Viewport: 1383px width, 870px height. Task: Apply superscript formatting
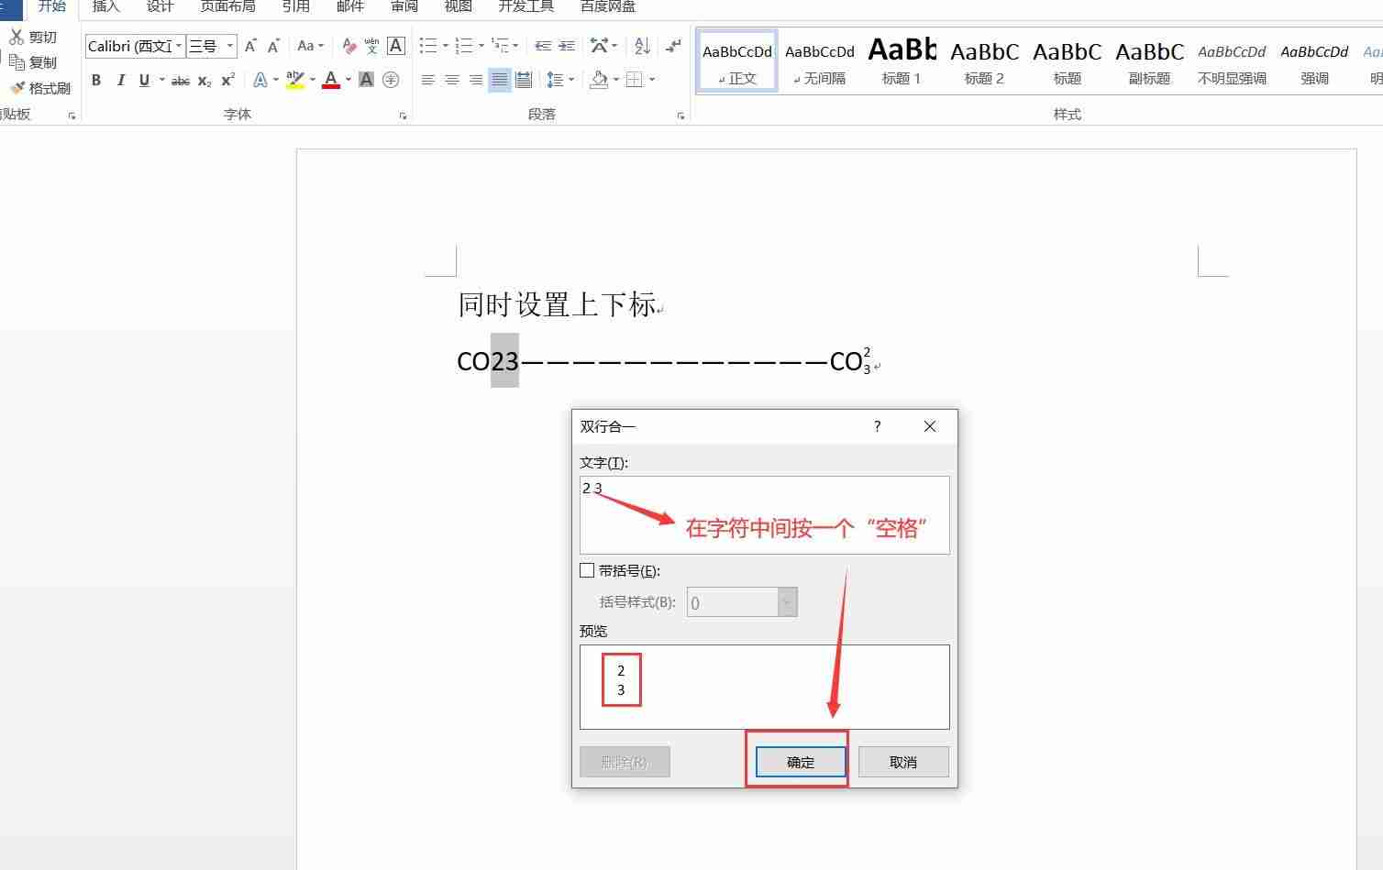227,81
